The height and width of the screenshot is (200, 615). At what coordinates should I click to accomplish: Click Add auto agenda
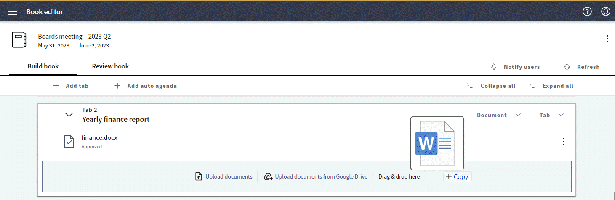pos(146,86)
